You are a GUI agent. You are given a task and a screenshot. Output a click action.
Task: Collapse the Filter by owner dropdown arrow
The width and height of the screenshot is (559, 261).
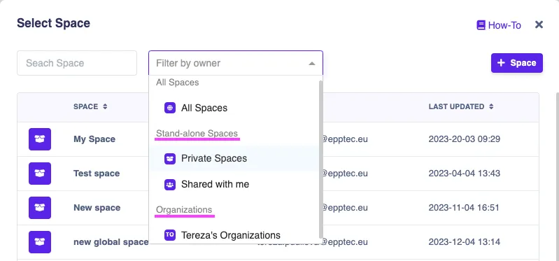[x=312, y=64]
